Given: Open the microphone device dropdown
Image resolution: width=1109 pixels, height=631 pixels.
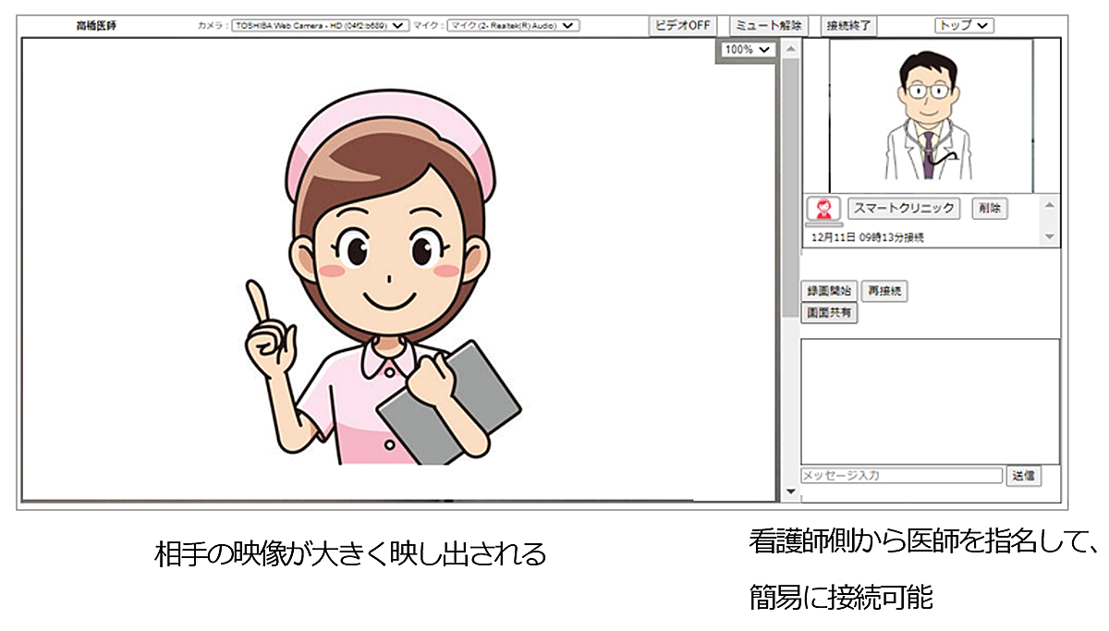Looking at the screenshot, I should coord(513,26).
